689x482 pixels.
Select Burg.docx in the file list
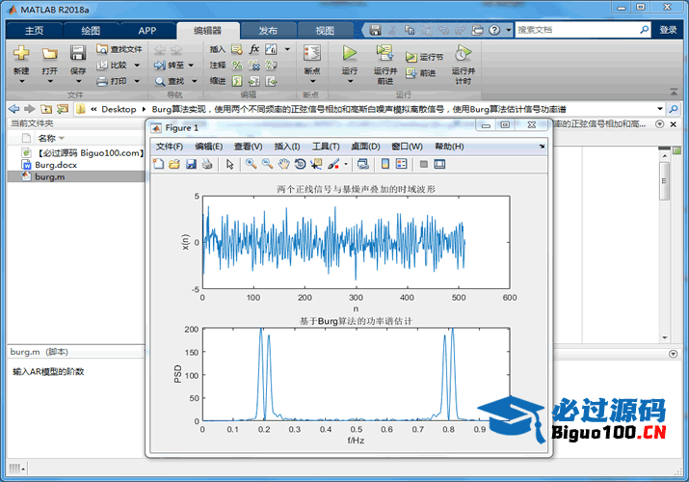tap(52, 165)
